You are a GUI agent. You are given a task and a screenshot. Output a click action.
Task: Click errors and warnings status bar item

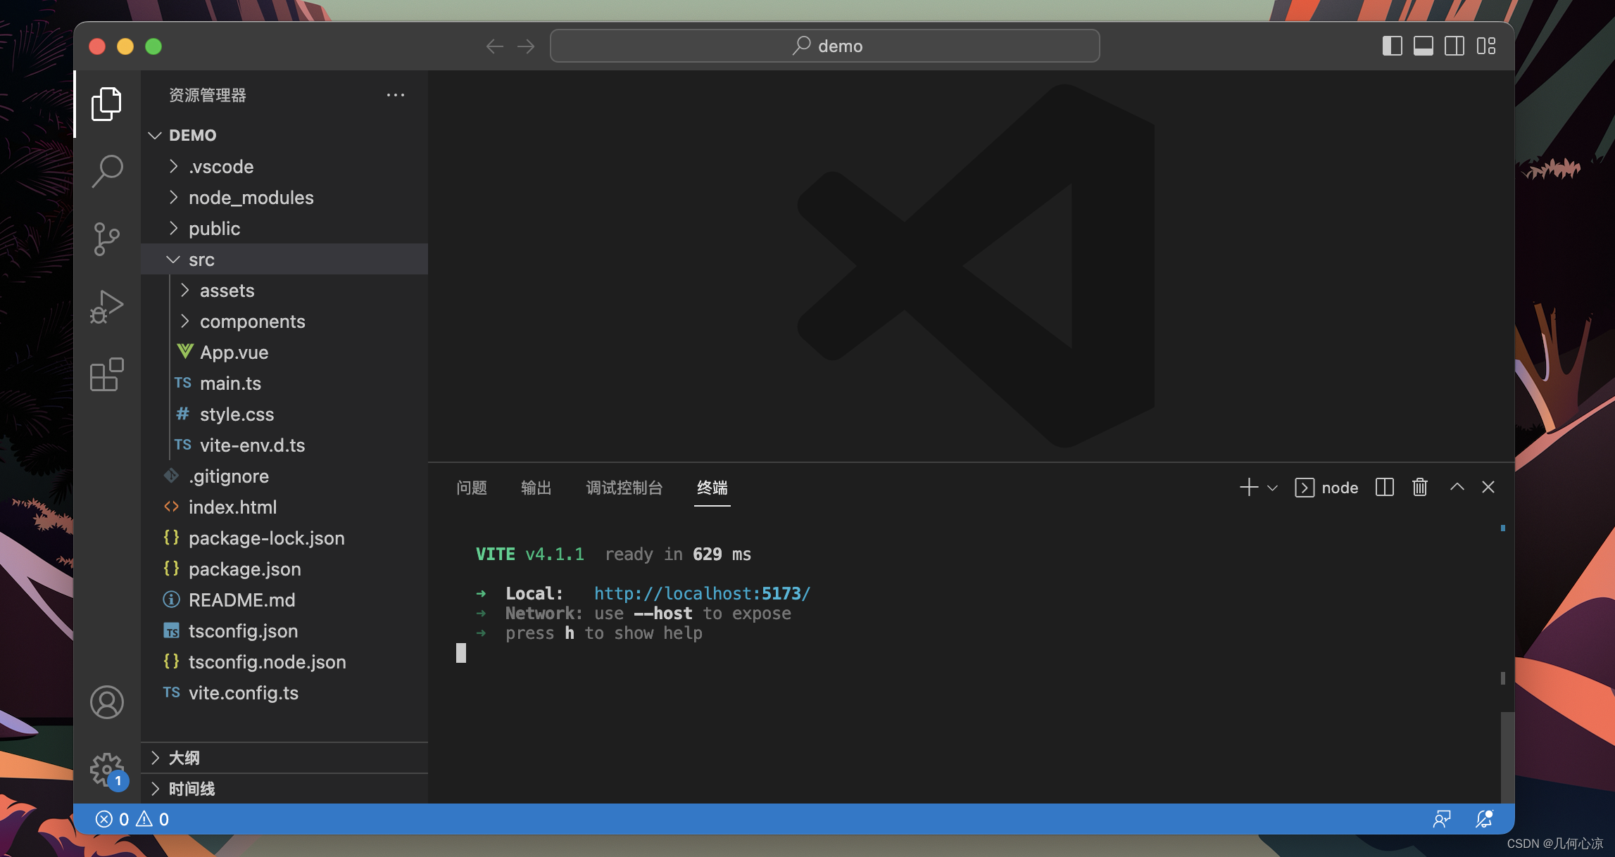pyautogui.click(x=132, y=819)
